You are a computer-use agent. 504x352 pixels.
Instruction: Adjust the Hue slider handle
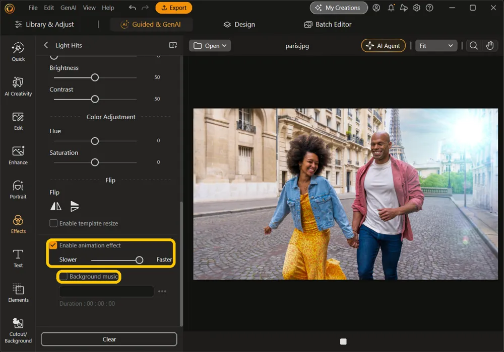point(95,141)
